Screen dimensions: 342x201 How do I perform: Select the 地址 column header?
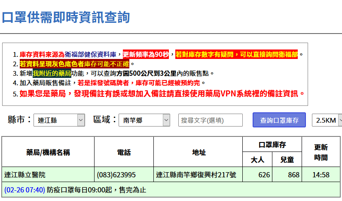tap(198, 152)
